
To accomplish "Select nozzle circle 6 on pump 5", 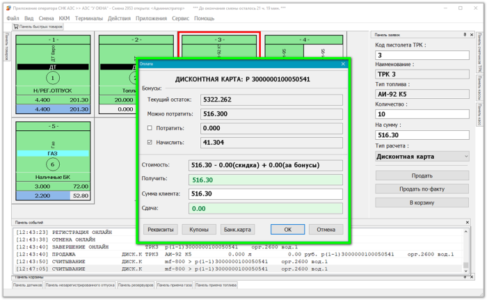I will point(52,164).
